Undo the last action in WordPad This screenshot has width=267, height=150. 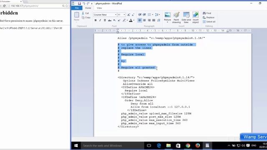[84, 3]
